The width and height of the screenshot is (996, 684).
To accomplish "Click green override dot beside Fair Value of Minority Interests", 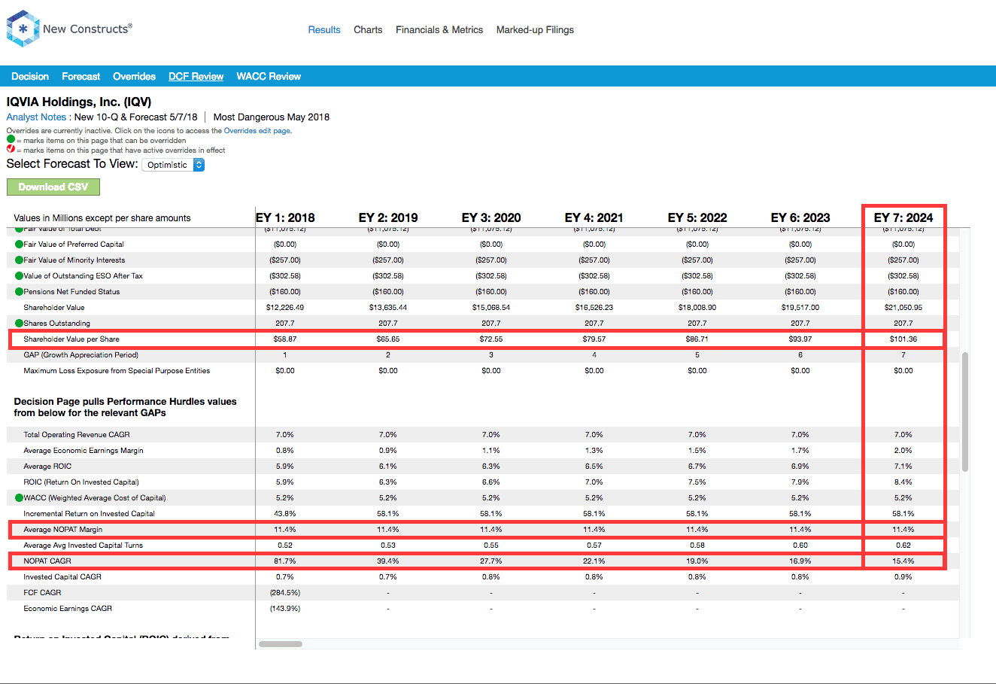I will tap(19, 260).
